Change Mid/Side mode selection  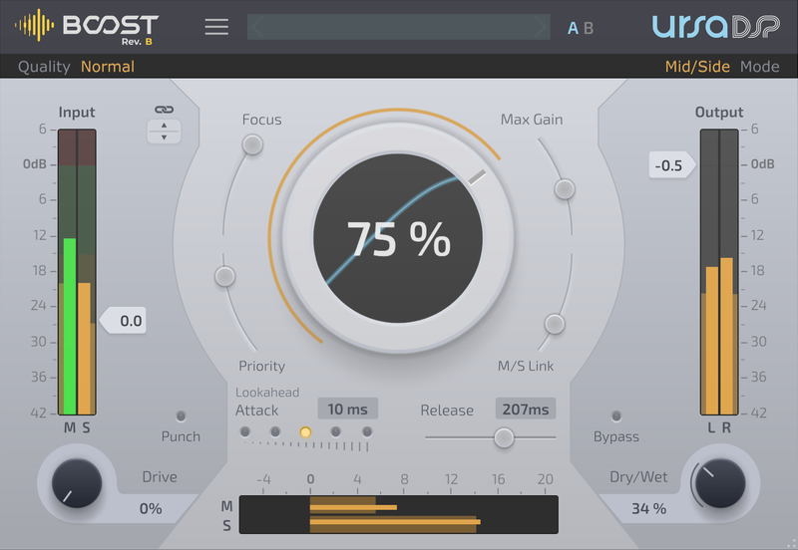697,67
